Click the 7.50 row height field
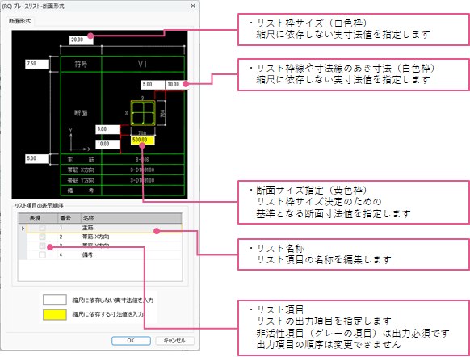470x357 pixels. tap(37, 64)
